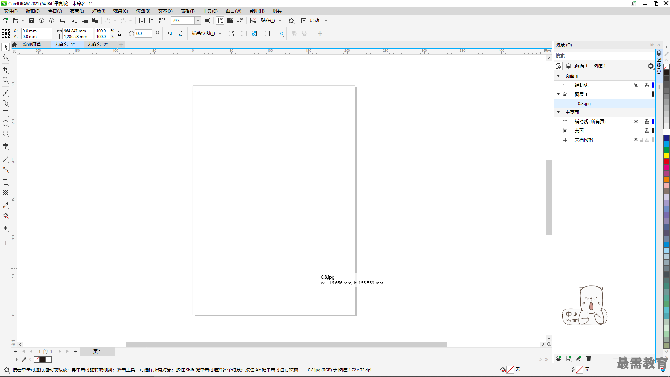Viewport: 670px width, 377px height.
Task: Select the Shape tool
Action: (x=6, y=58)
